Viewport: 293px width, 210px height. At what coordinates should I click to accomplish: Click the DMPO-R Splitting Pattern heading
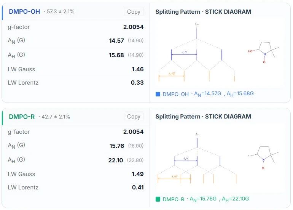203,117
